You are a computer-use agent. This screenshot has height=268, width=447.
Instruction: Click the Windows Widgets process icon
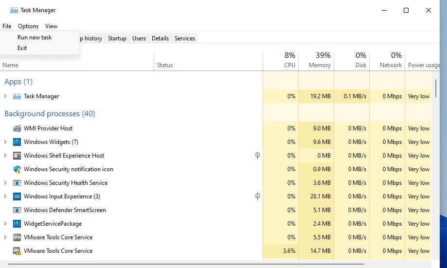(x=17, y=142)
